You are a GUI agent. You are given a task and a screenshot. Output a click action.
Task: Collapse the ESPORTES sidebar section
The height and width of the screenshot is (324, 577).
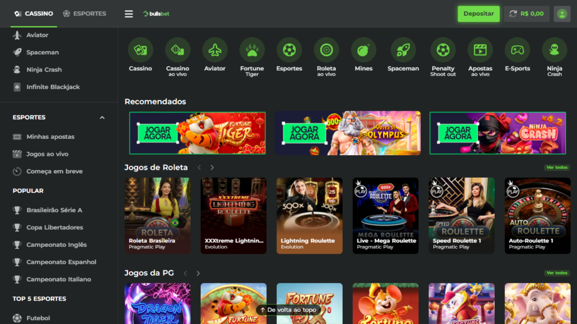103,118
